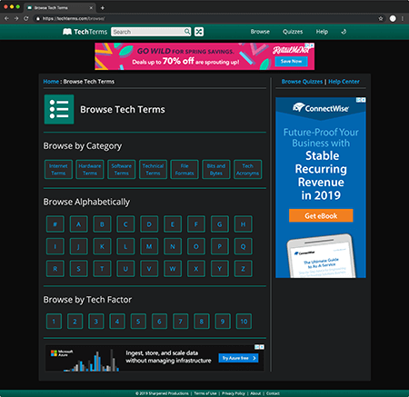Click the Browse Tech Terms list icon
Screen dimensions: 409x397
coord(59,109)
